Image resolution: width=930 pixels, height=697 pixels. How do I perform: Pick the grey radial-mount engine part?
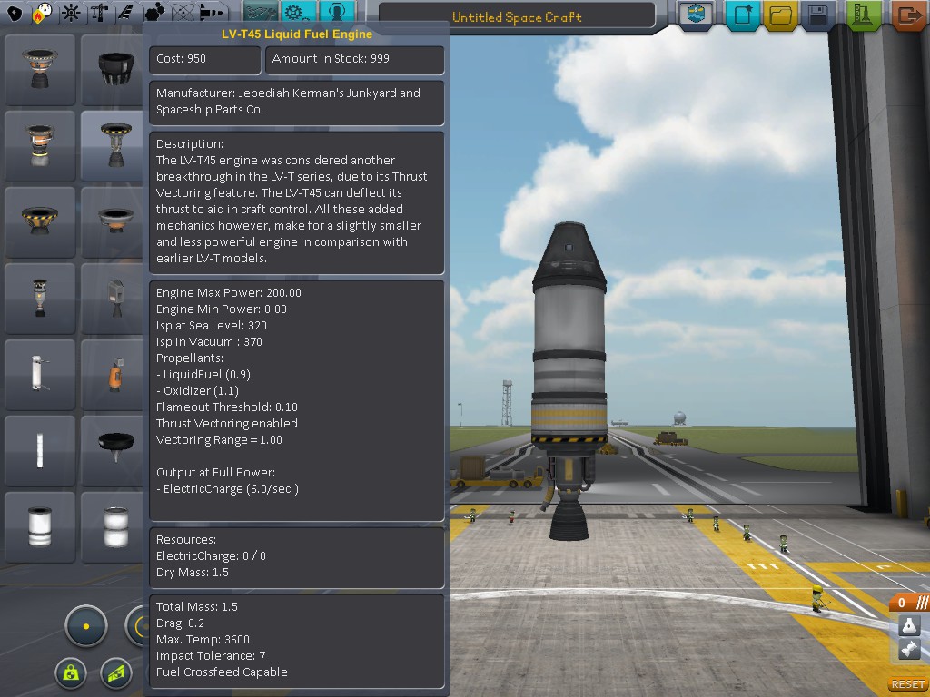point(113,299)
